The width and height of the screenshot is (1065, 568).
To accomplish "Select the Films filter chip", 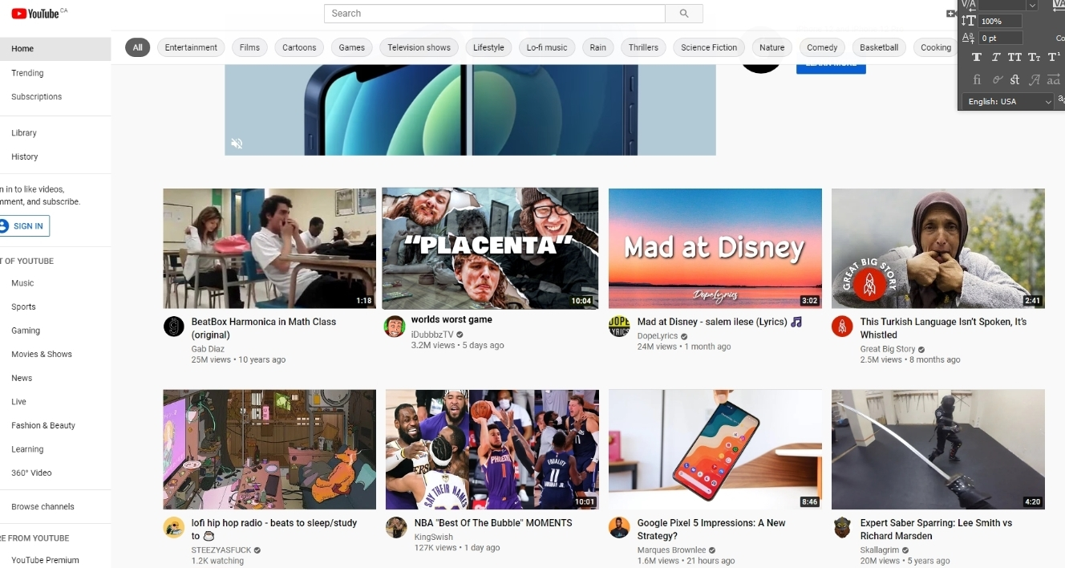I will click(249, 47).
